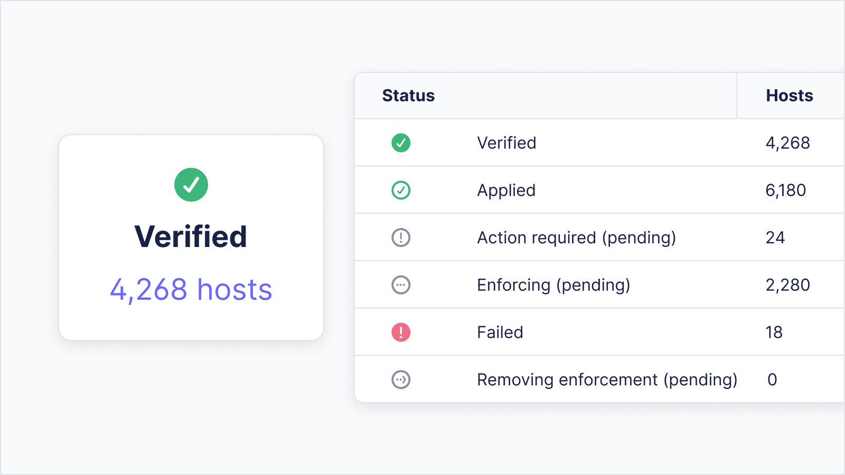Click the red Failed exclamation icon
Image resolution: width=845 pixels, height=475 pixels.
401,332
